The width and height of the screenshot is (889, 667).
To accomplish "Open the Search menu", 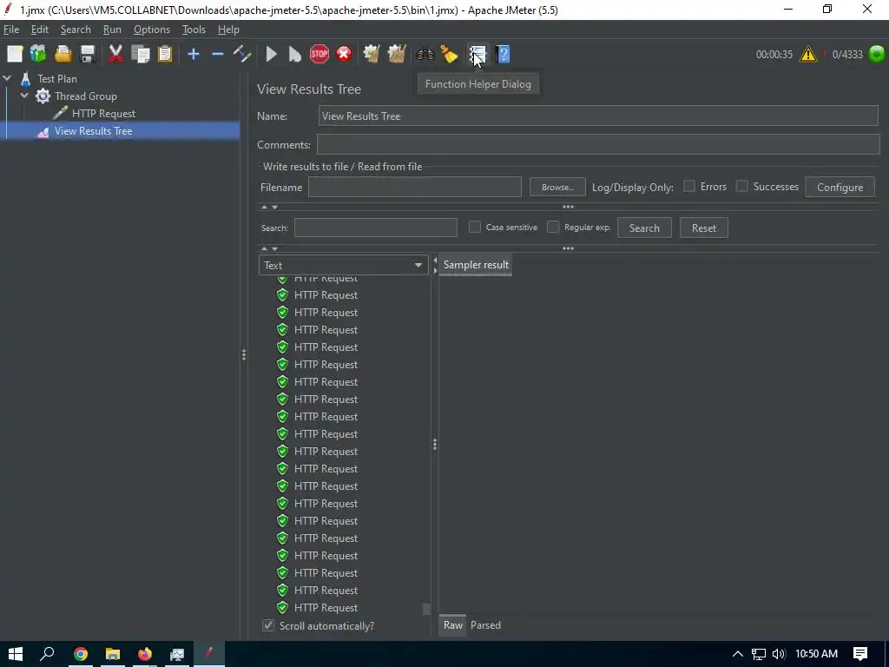I will [76, 30].
